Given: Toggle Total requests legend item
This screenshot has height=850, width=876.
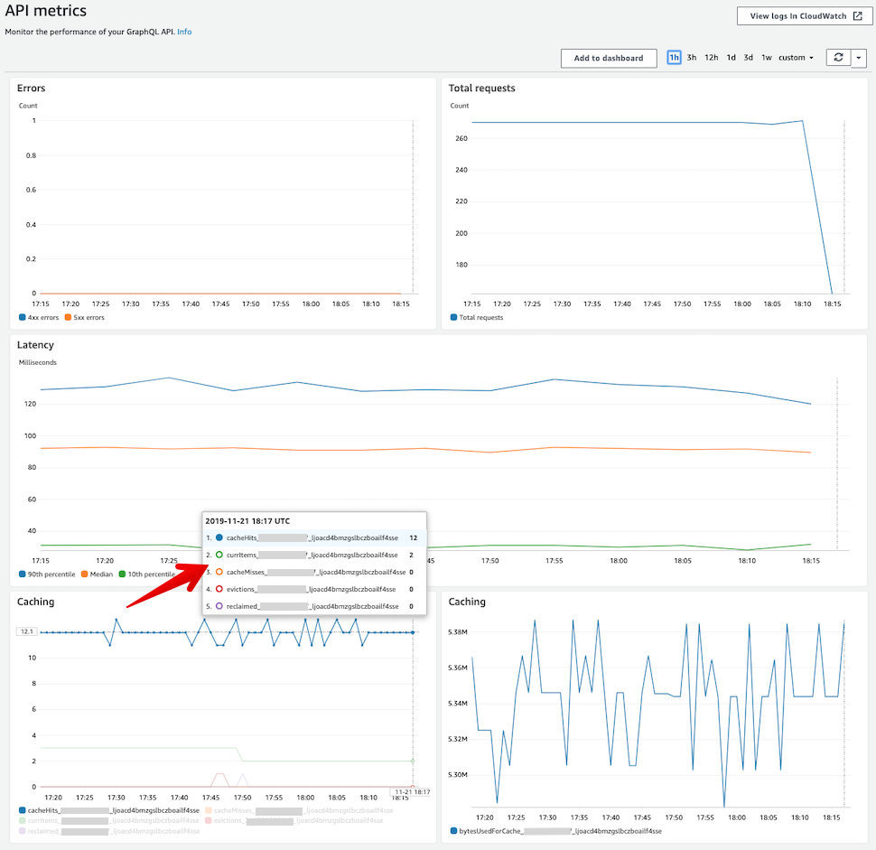Looking at the screenshot, I should pyautogui.click(x=477, y=317).
